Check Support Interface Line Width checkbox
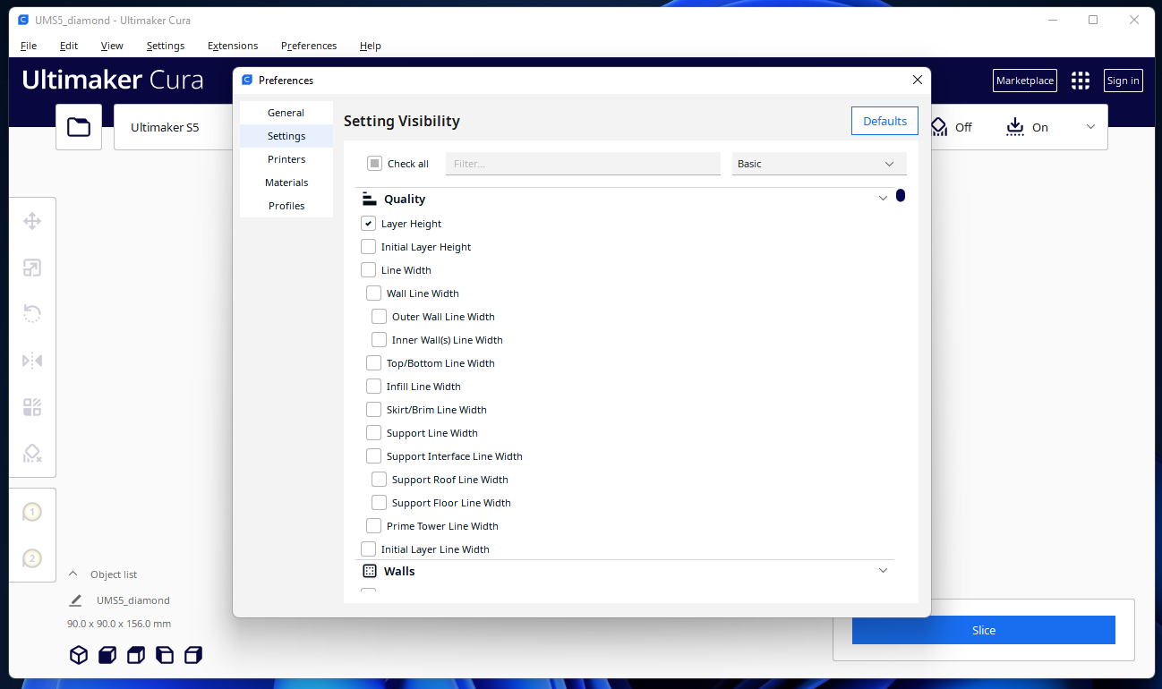Screen dimensions: 1162x689 tap(373, 456)
